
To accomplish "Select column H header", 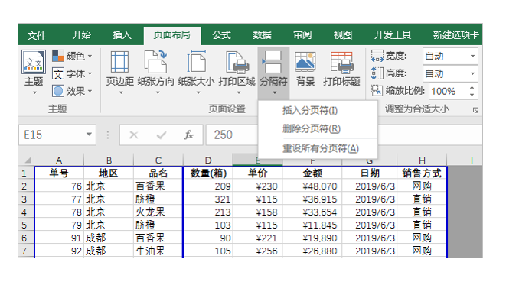I will pyautogui.click(x=422, y=160).
